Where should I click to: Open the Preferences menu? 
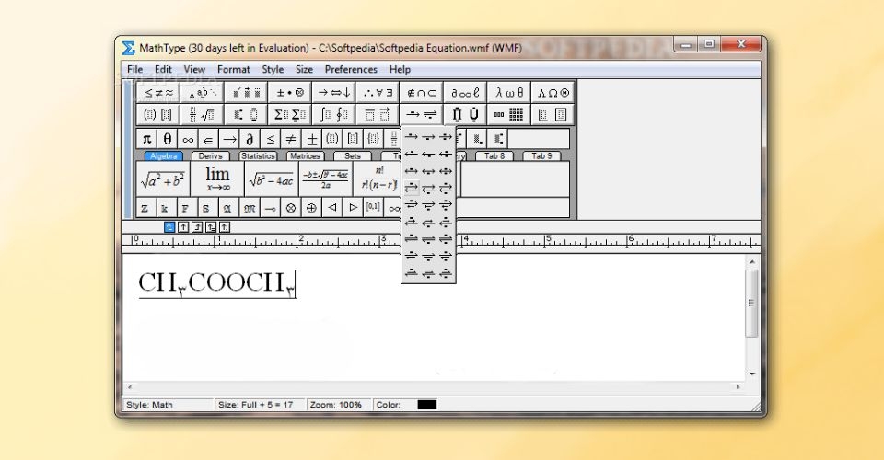click(351, 69)
